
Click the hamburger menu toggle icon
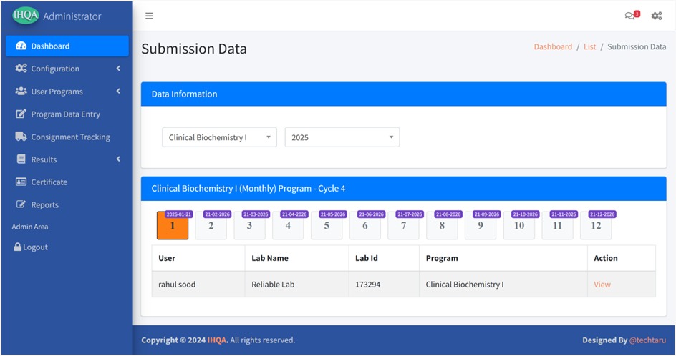click(149, 16)
